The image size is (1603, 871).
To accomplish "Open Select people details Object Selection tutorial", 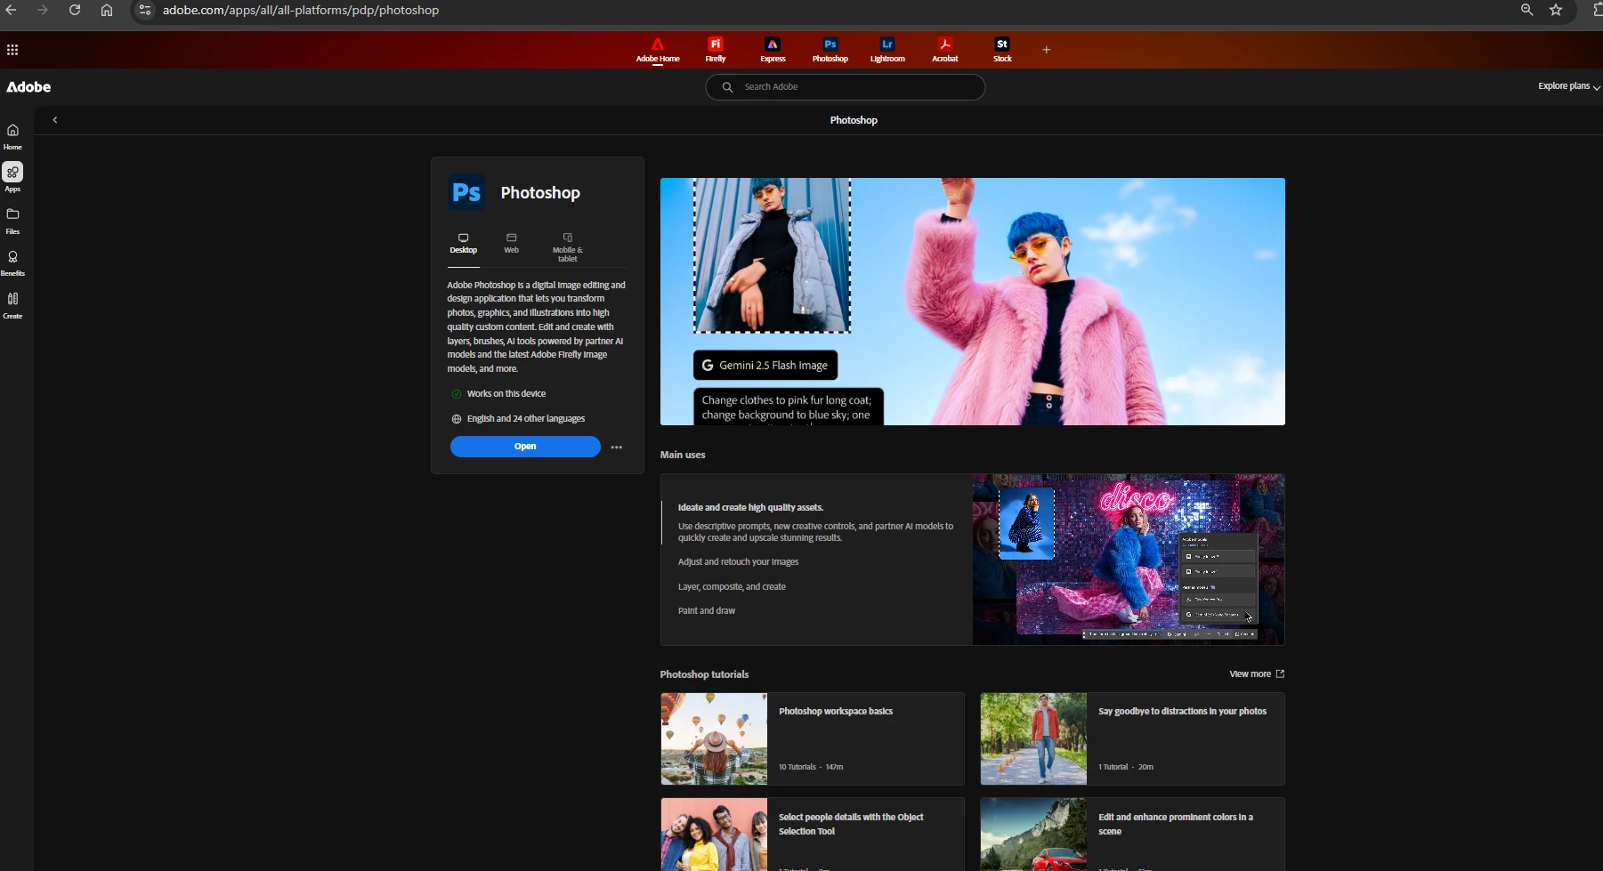I will [x=813, y=835].
